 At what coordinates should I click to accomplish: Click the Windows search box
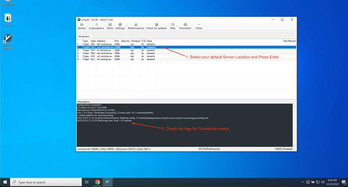pos(46,182)
